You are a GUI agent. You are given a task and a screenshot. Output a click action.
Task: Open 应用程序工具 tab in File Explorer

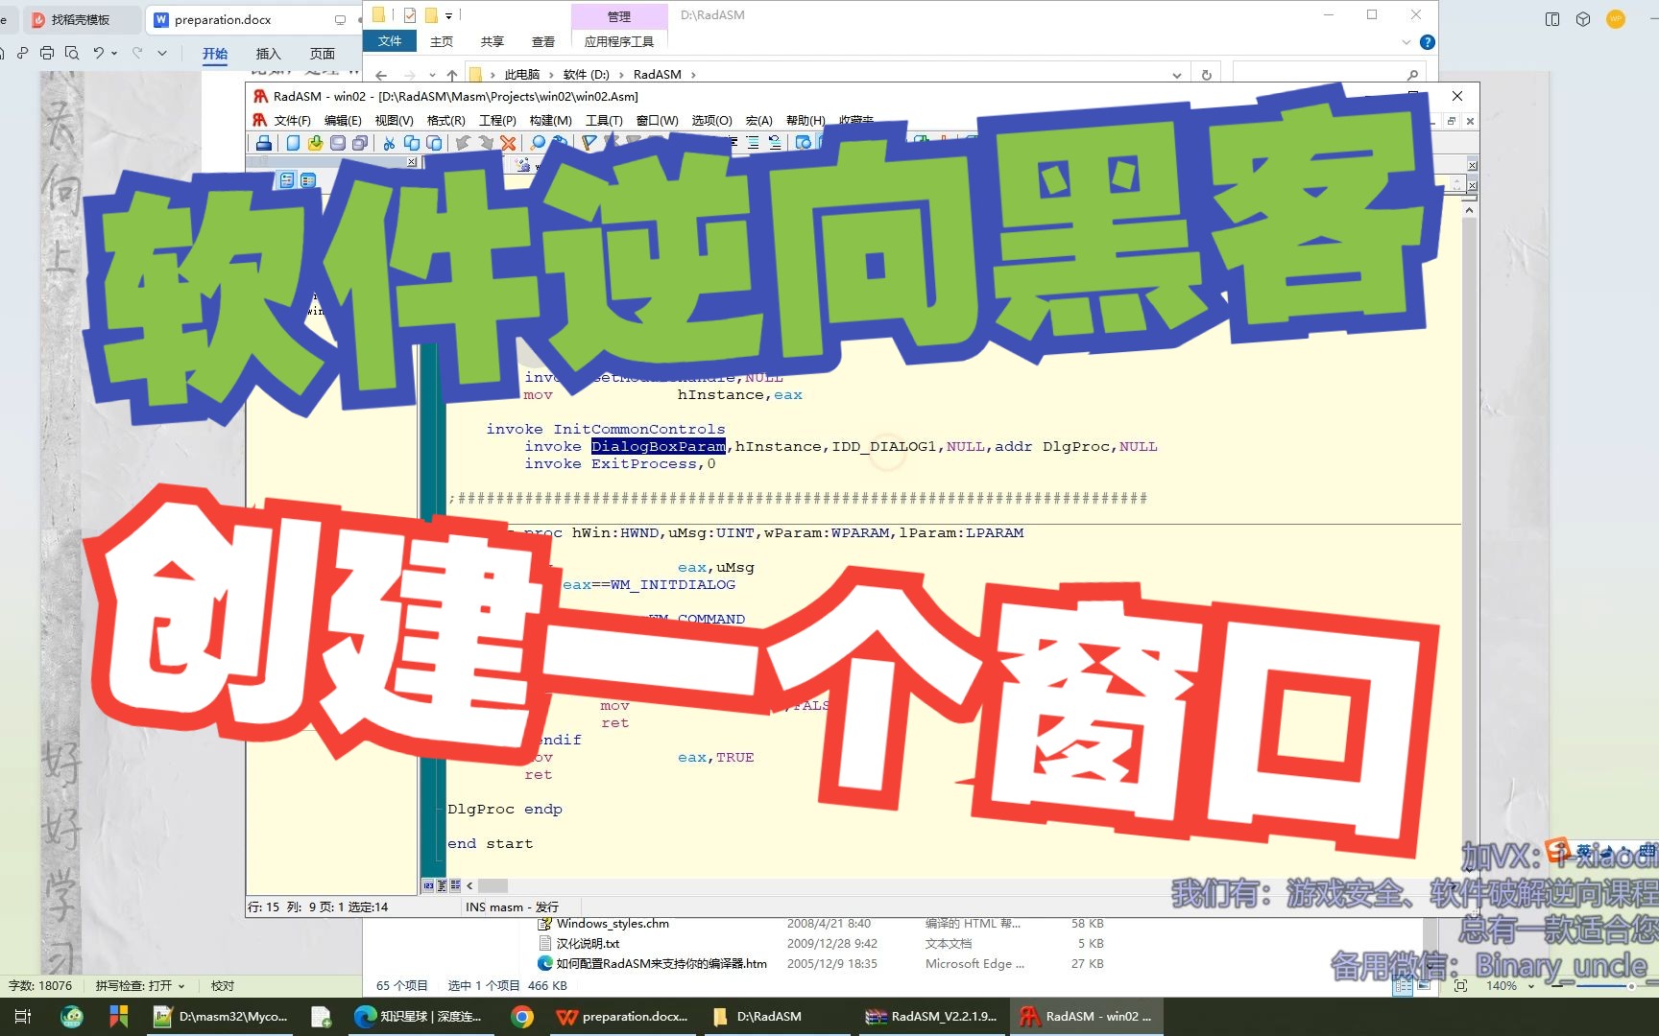619,41
